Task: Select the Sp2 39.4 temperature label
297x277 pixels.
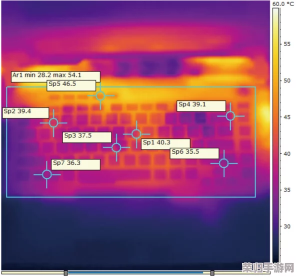Action: pyautogui.click(x=26, y=113)
